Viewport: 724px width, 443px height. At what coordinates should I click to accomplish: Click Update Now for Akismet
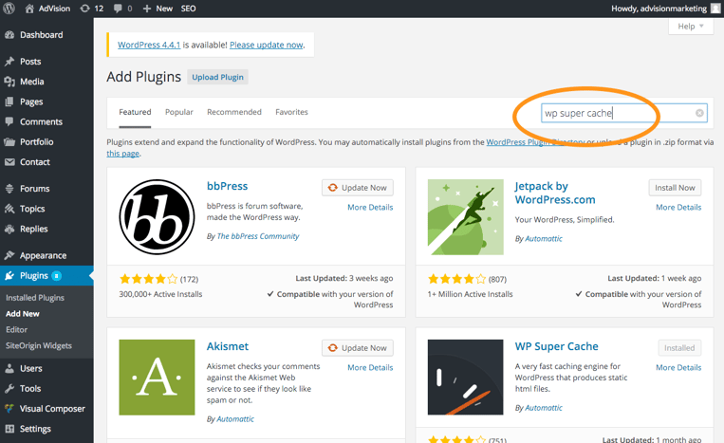click(358, 348)
